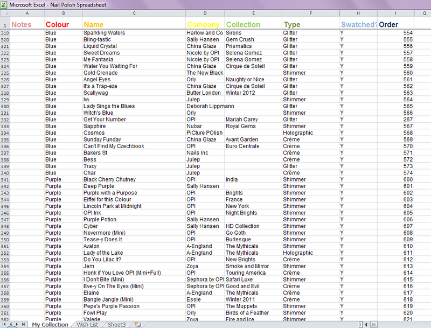The image size is (431, 328).
Task: Select the cell 'Butter London'
Action: tap(205, 93)
